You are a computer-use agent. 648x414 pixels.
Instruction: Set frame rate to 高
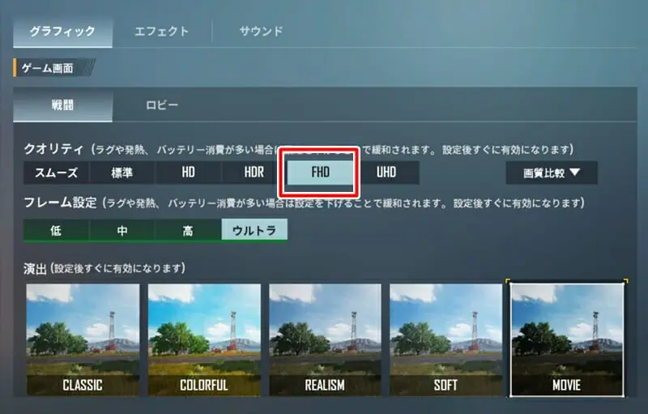point(188,230)
